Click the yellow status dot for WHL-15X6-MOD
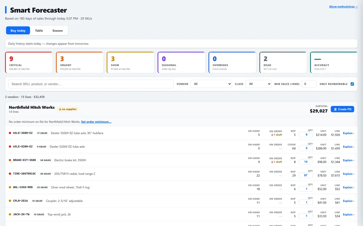363x226 pixels. click(x=10, y=187)
